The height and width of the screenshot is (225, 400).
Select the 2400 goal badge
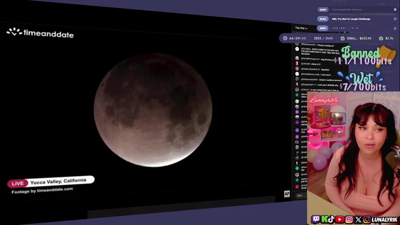pyautogui.click(x=323, y=10)
